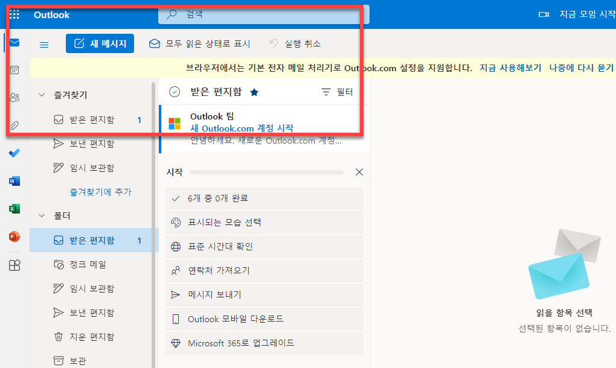Click the 지금 모임 시작 button
The image size is (616, 368).
pos(577,14)
